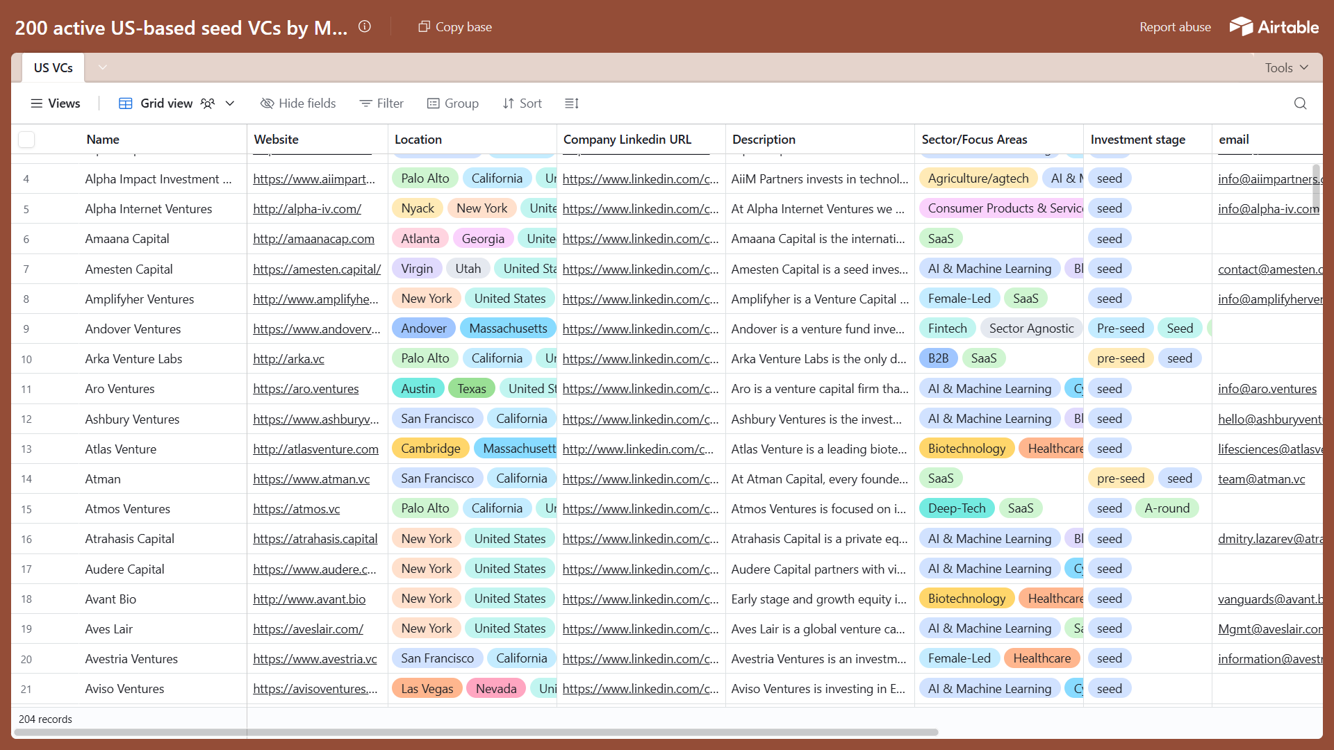Open the https://aro.ventures website link
This screenshot has height=750, width=1334.
coord(306,389)
